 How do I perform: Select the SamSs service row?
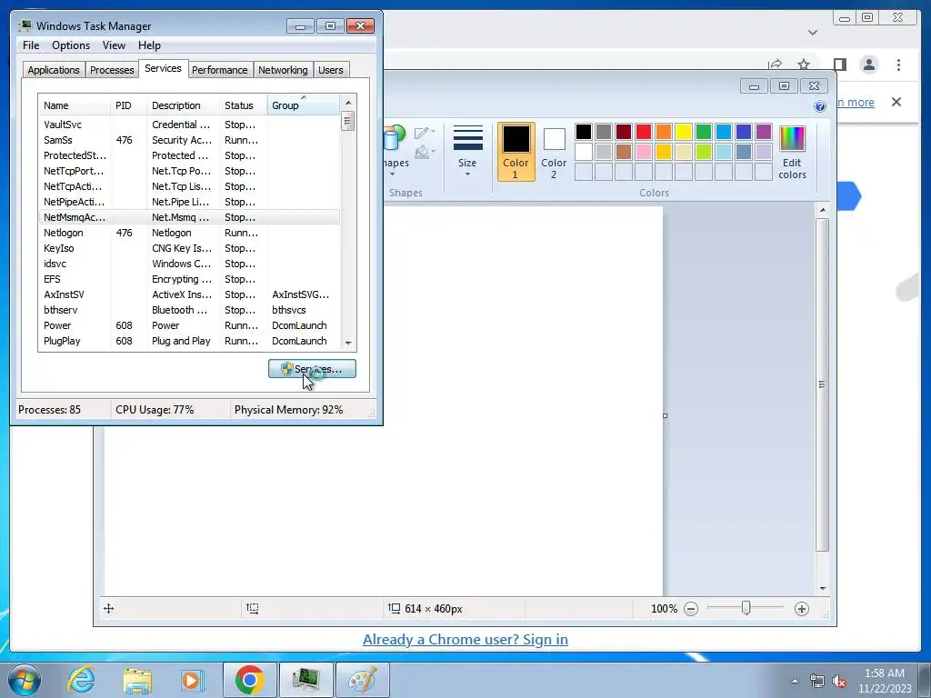(x=189, y=140)
